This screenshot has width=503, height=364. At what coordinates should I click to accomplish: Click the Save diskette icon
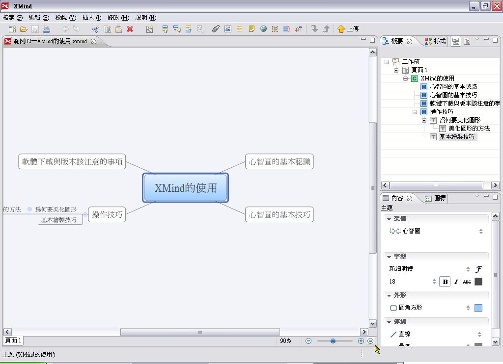point(35,29)
